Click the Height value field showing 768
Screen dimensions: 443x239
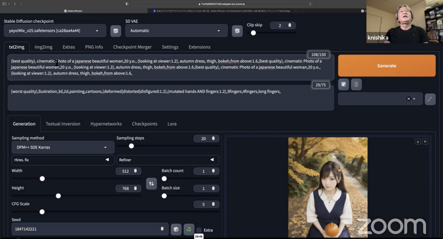tap(128, 189)
